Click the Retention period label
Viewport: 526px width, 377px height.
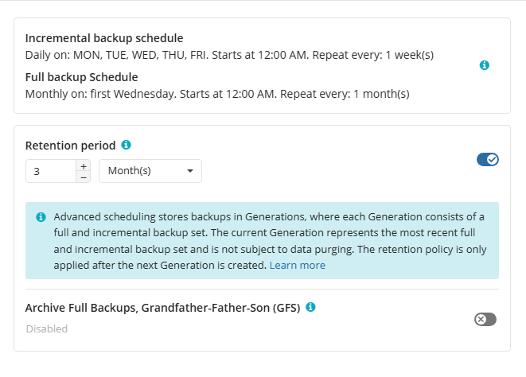coord(70,146)
